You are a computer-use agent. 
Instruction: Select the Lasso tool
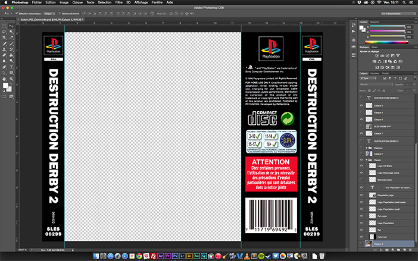tap(4, 32)
